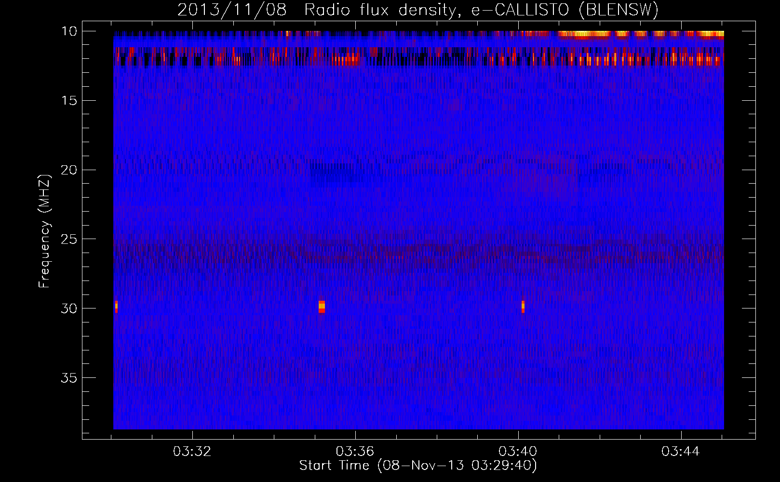The width and height of the screenshot is (780, 482).
Task: Select the 20 MHz frequency tick label
Action: (x=69, y=170)
